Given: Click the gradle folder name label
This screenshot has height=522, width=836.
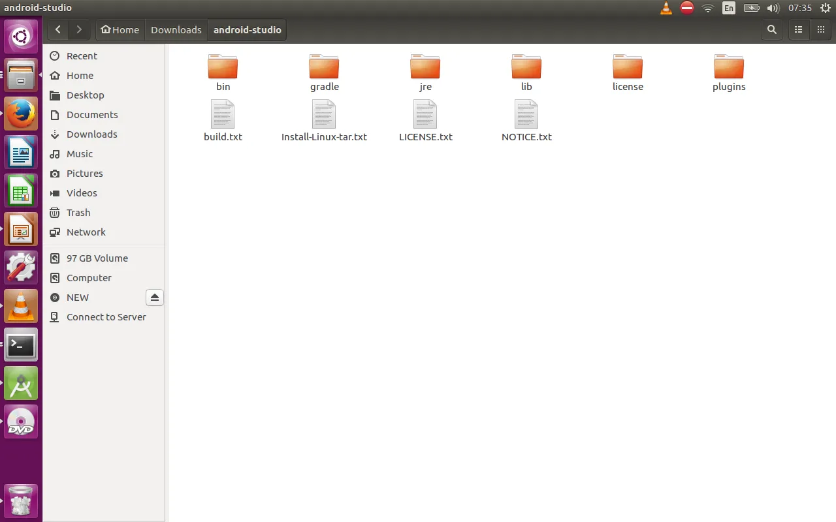Looking at the screenshot, I should (324, 87).
